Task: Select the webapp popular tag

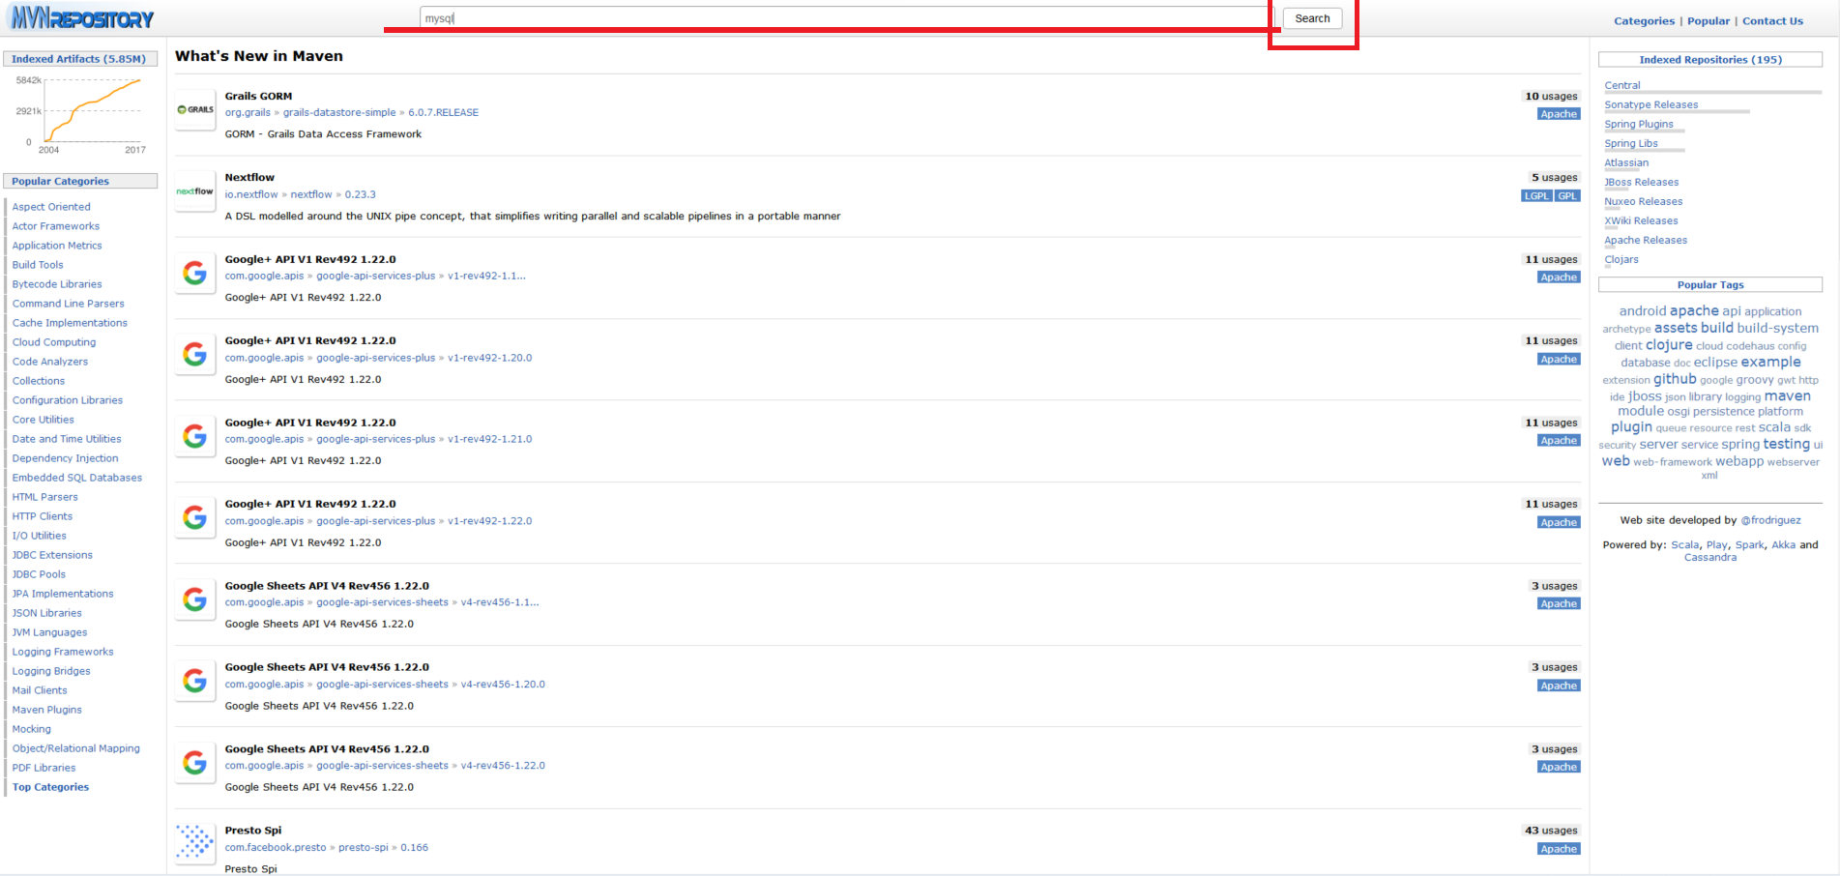Action: click(x=1739, y=462)
